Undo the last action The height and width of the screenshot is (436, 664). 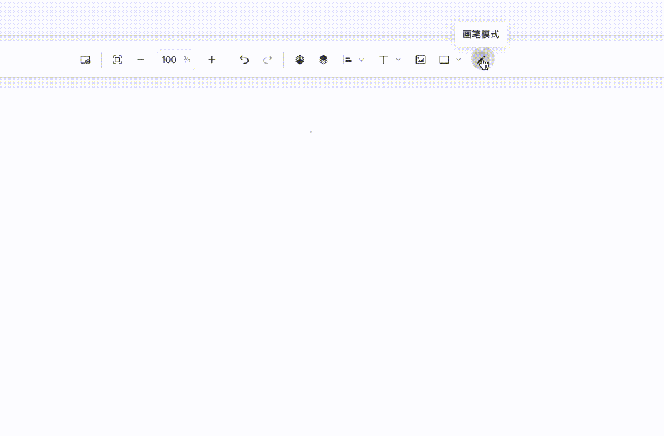(244, 60)
